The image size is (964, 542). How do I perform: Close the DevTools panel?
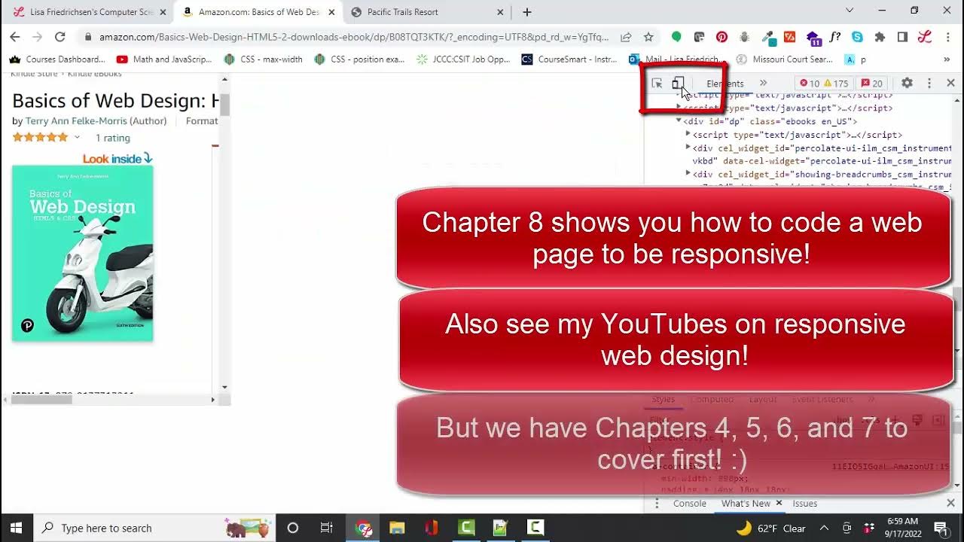point(950,84)
